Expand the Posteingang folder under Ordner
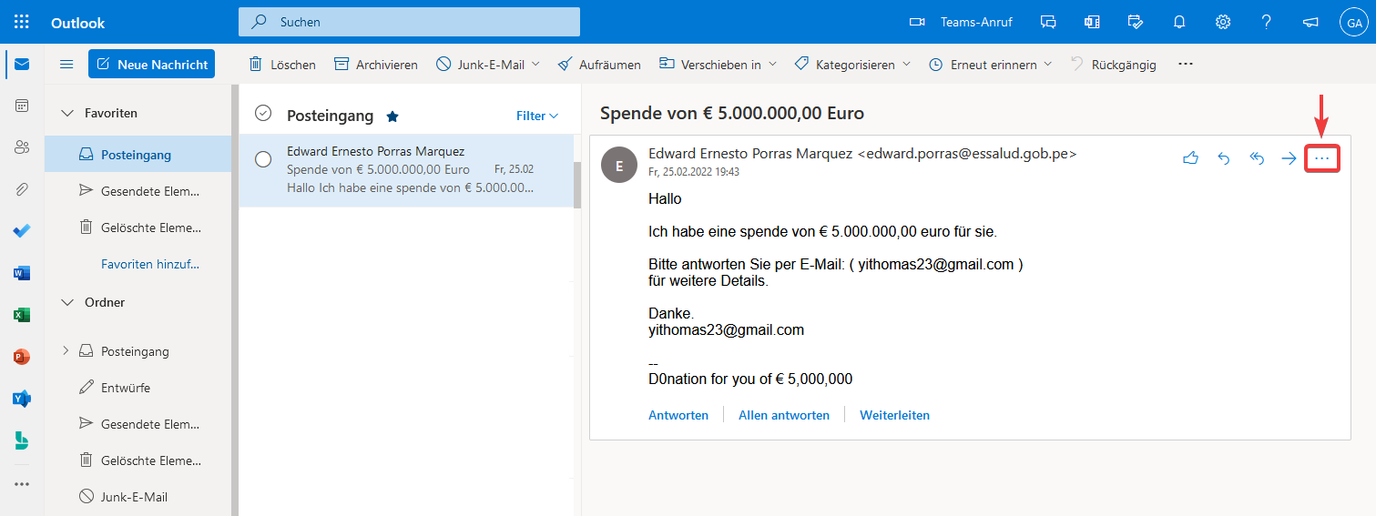This screenshot has width=1376, height=516. click(66, 350)
